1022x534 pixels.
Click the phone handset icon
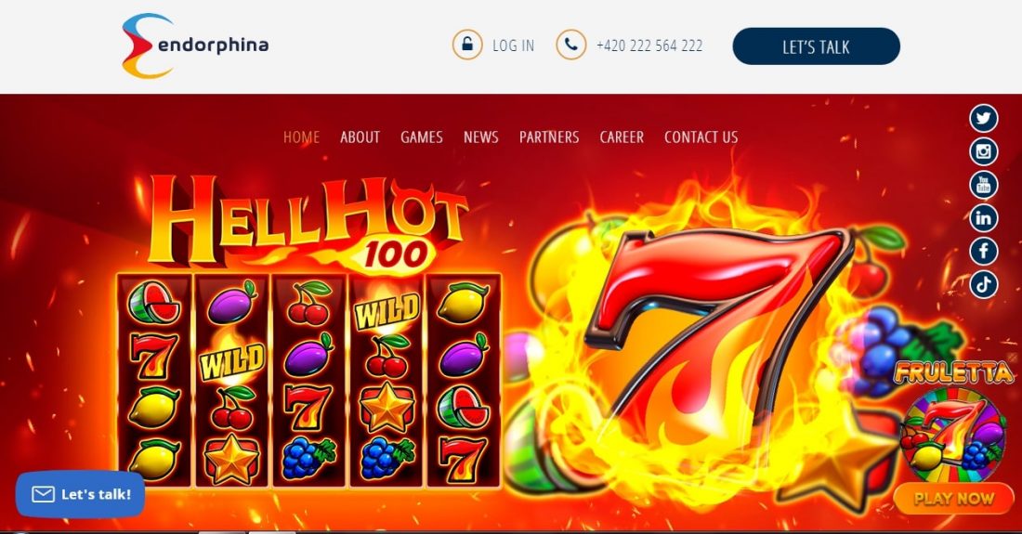(571, 45)
